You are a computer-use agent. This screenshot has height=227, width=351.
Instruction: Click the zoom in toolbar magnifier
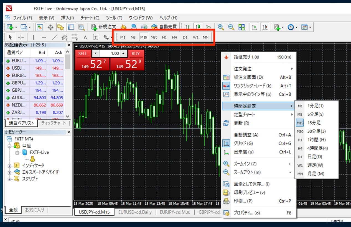[221, 27]
